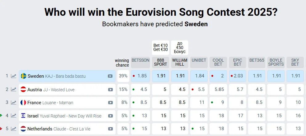Click France's Sky Bet odds of 10
306x136 pixels.
click(295, 102)
